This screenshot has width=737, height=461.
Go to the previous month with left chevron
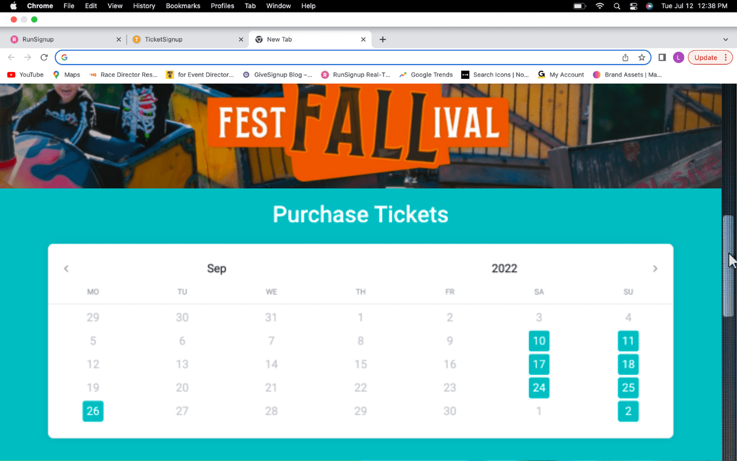click(66, 268)
